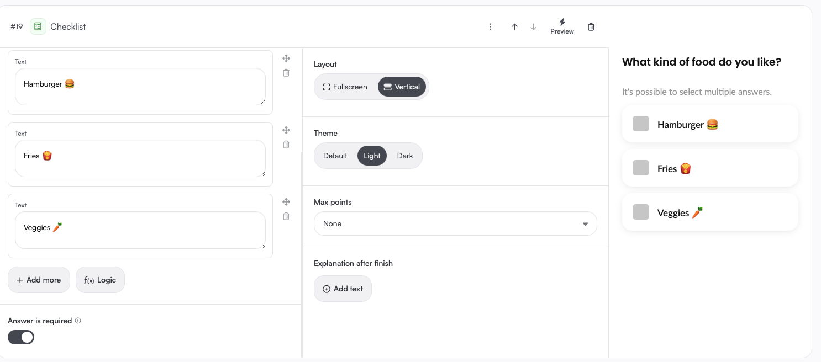Select the Fullscreen layout option
This screenshot has height=362, width=821.
point(345,87)
